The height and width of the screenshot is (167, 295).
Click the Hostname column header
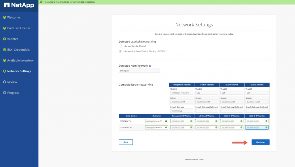[x=156, y=116]
